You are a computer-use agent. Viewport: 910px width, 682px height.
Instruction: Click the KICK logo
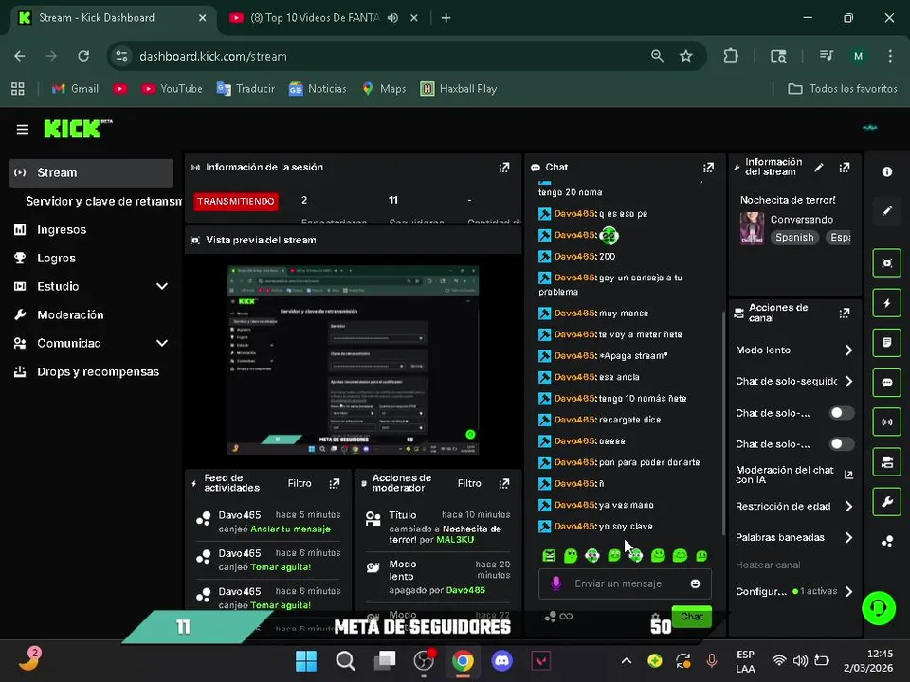[x=73, y=129]
